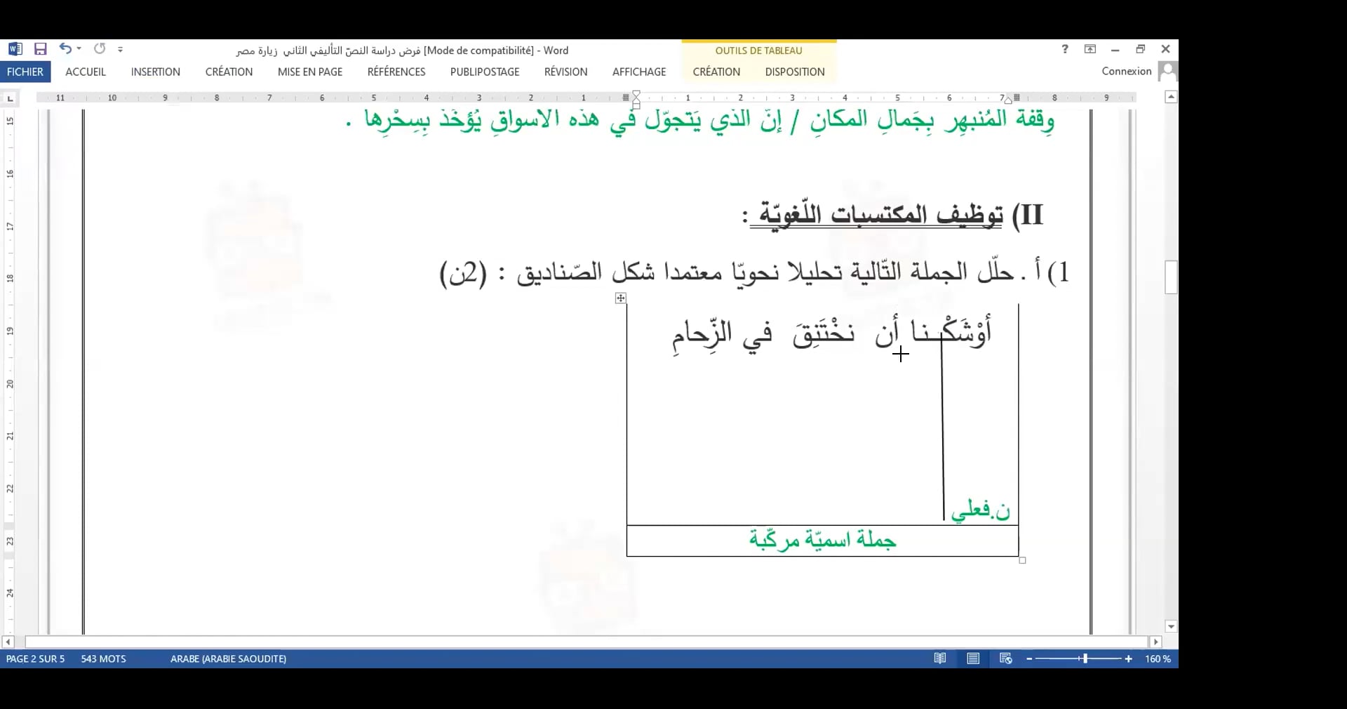
Task: Open the RÉFÉRENCES tab
Action: tap(396, 72)
